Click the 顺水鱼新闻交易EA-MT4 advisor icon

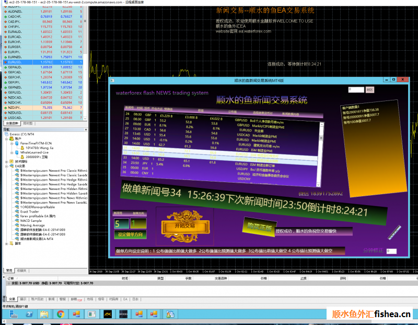point(17,239)
